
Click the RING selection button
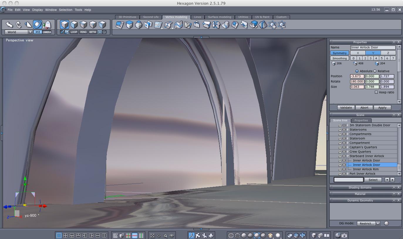point(83,32)
